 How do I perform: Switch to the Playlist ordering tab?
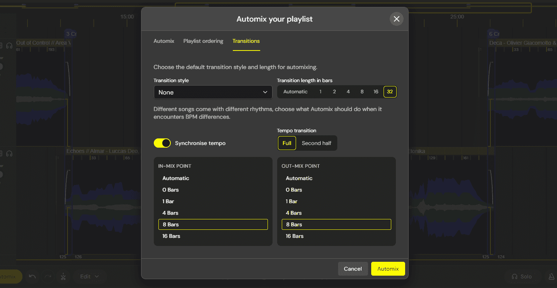(203, 41)
